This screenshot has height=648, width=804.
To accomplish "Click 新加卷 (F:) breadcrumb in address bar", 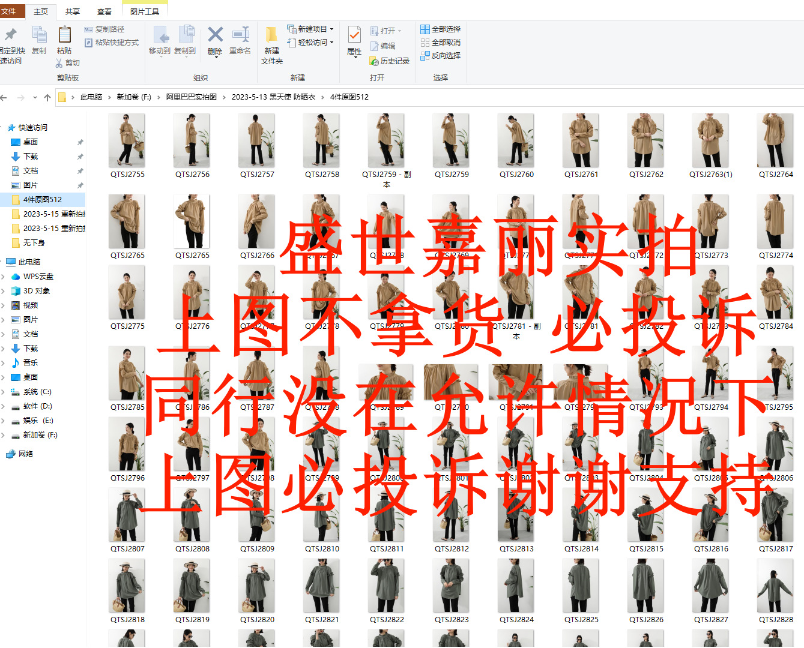I will (x=134, y=97).
